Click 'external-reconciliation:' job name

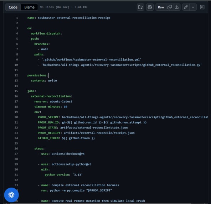pyautogui.click(x=52, y=96)
